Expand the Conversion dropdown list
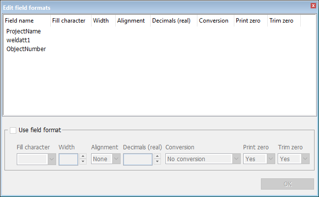 (x=236, y=159)
